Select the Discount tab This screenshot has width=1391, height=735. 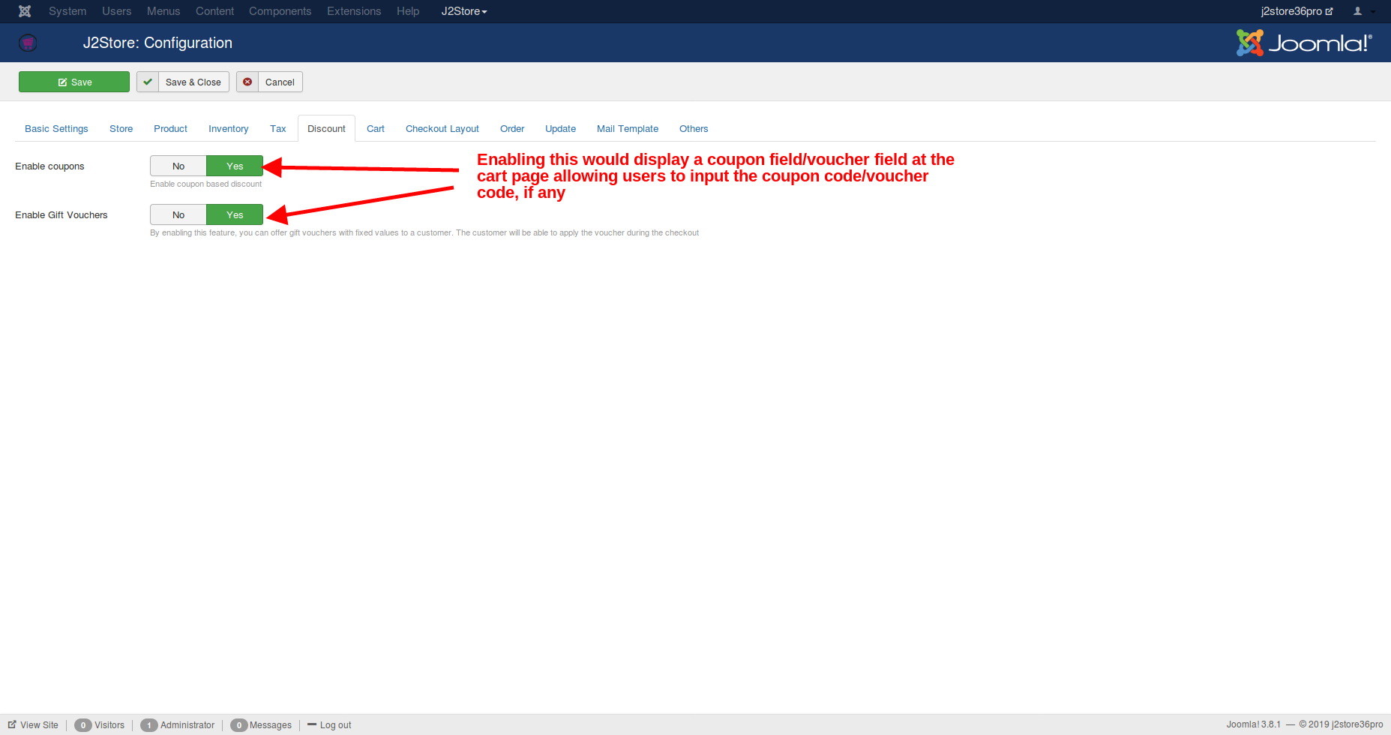326,129
